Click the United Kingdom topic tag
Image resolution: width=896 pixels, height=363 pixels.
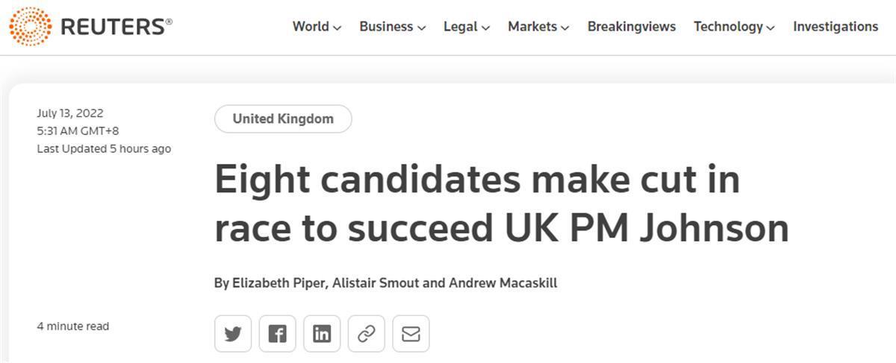[283, 119]
